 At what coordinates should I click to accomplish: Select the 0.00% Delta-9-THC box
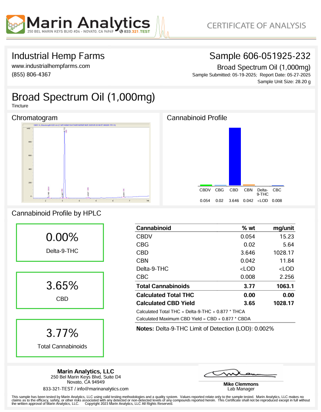coord(60,243)
